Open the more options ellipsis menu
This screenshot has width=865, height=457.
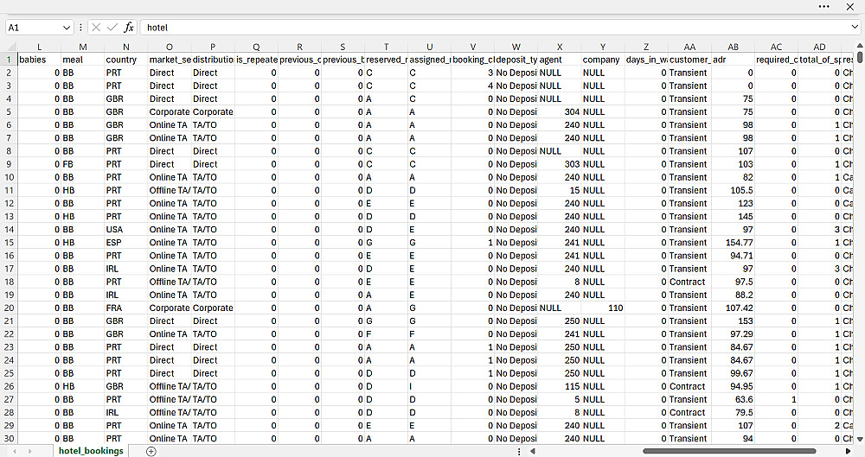[823, 7]
